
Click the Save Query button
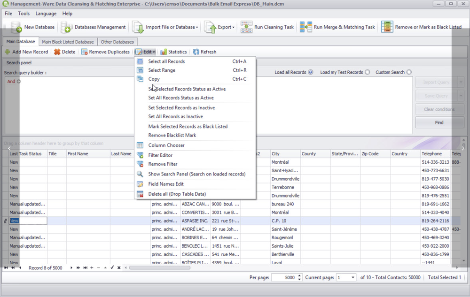pyautogui.click(x=436, y=96)
